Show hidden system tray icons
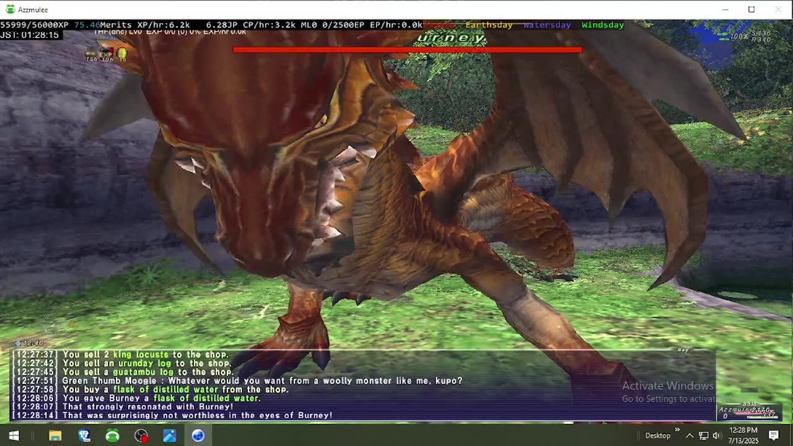Image resolution: width=793 pixels, height=446 pixels. [690, 435]
